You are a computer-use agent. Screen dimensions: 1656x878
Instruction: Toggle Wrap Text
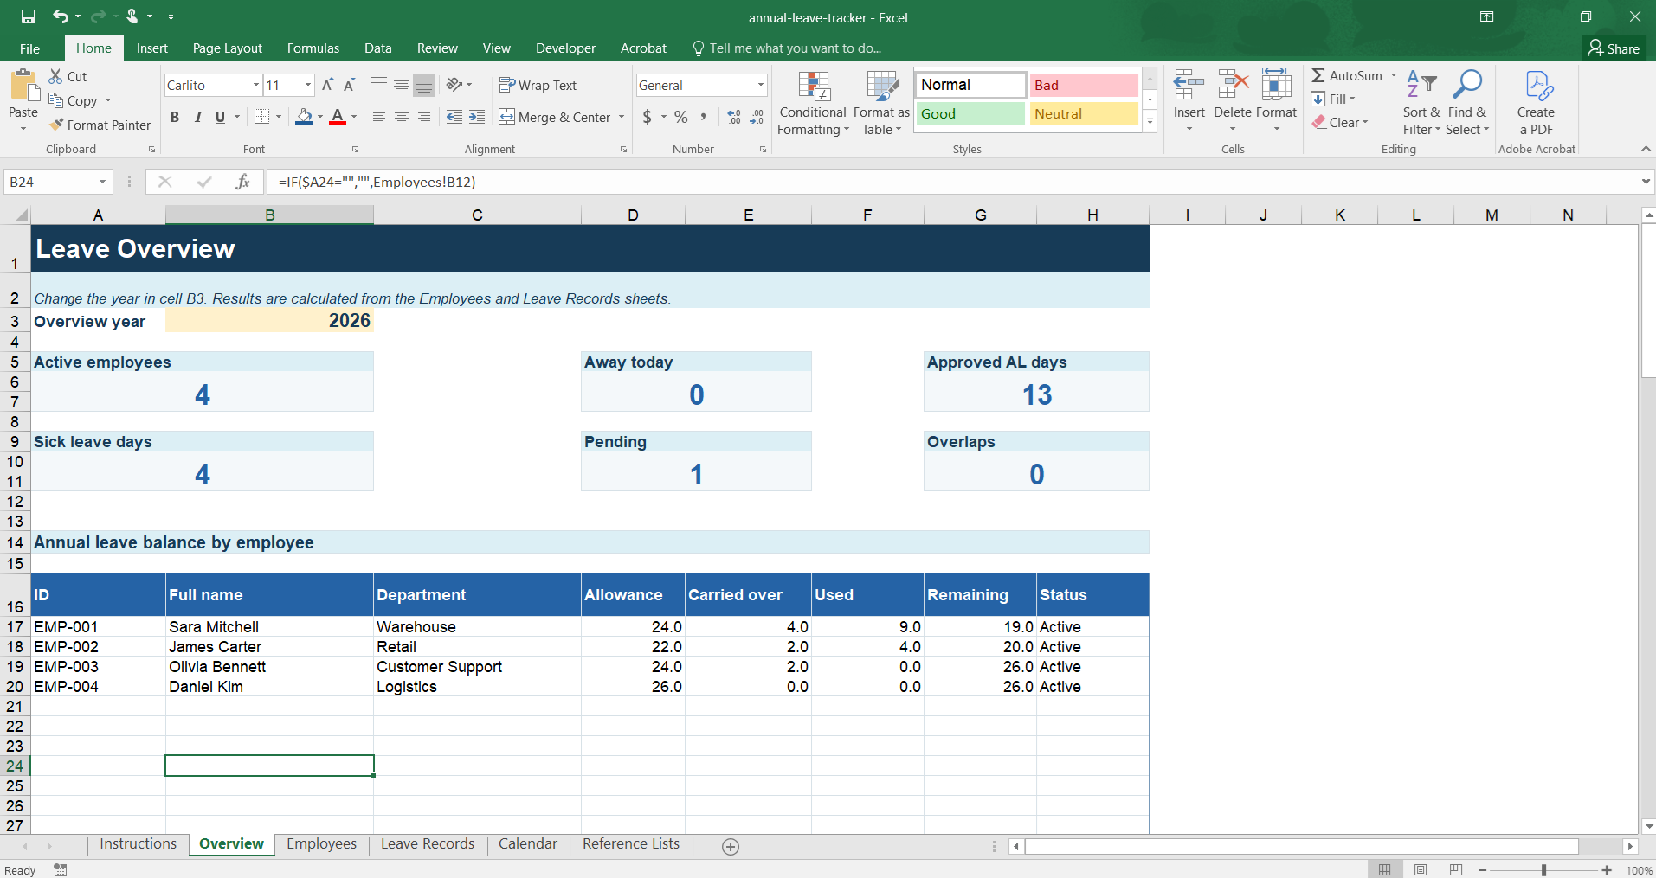(538, 85)
